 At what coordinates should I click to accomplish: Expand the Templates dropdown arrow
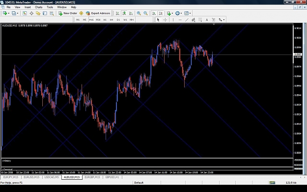point(190,13)
